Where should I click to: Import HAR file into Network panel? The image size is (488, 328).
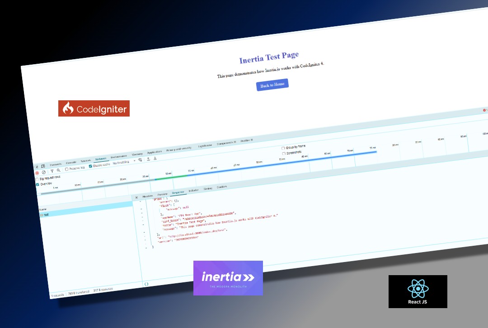[148, 159]
